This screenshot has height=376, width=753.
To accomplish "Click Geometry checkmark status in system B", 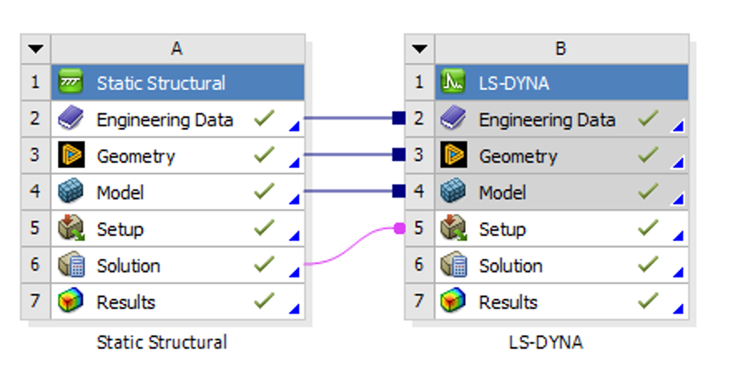I will coord(648,154).
